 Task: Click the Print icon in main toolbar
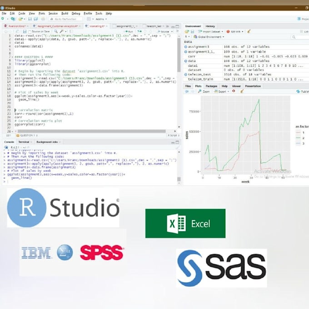click(x=43, y=19)
